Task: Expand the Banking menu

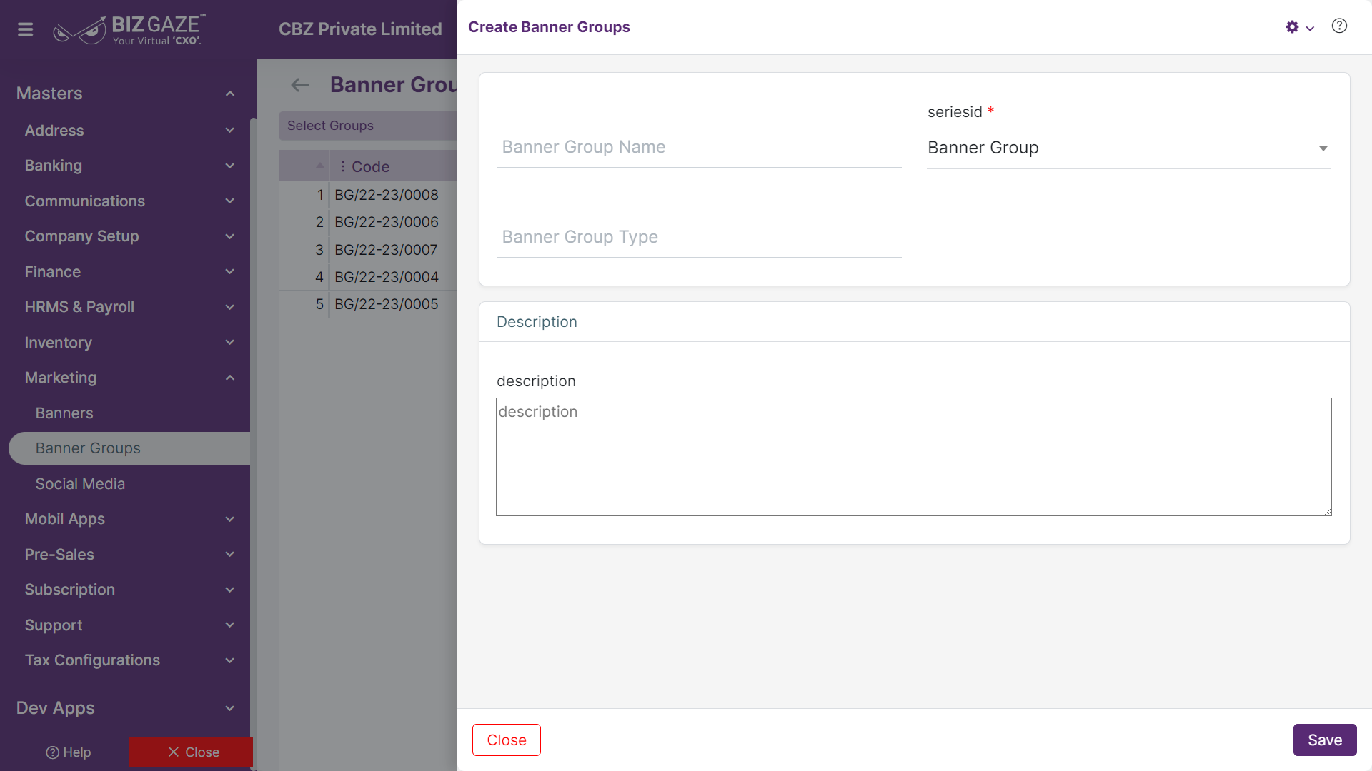Action: (129, 166)
